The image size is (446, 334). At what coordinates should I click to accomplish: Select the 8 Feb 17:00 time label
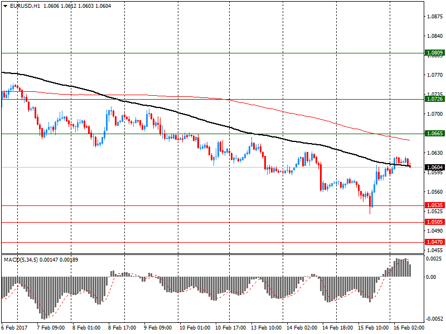coord(122,327)
